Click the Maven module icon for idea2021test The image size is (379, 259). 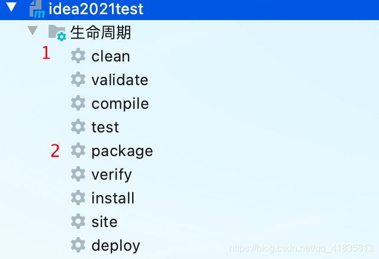click(x=37, y=10)
